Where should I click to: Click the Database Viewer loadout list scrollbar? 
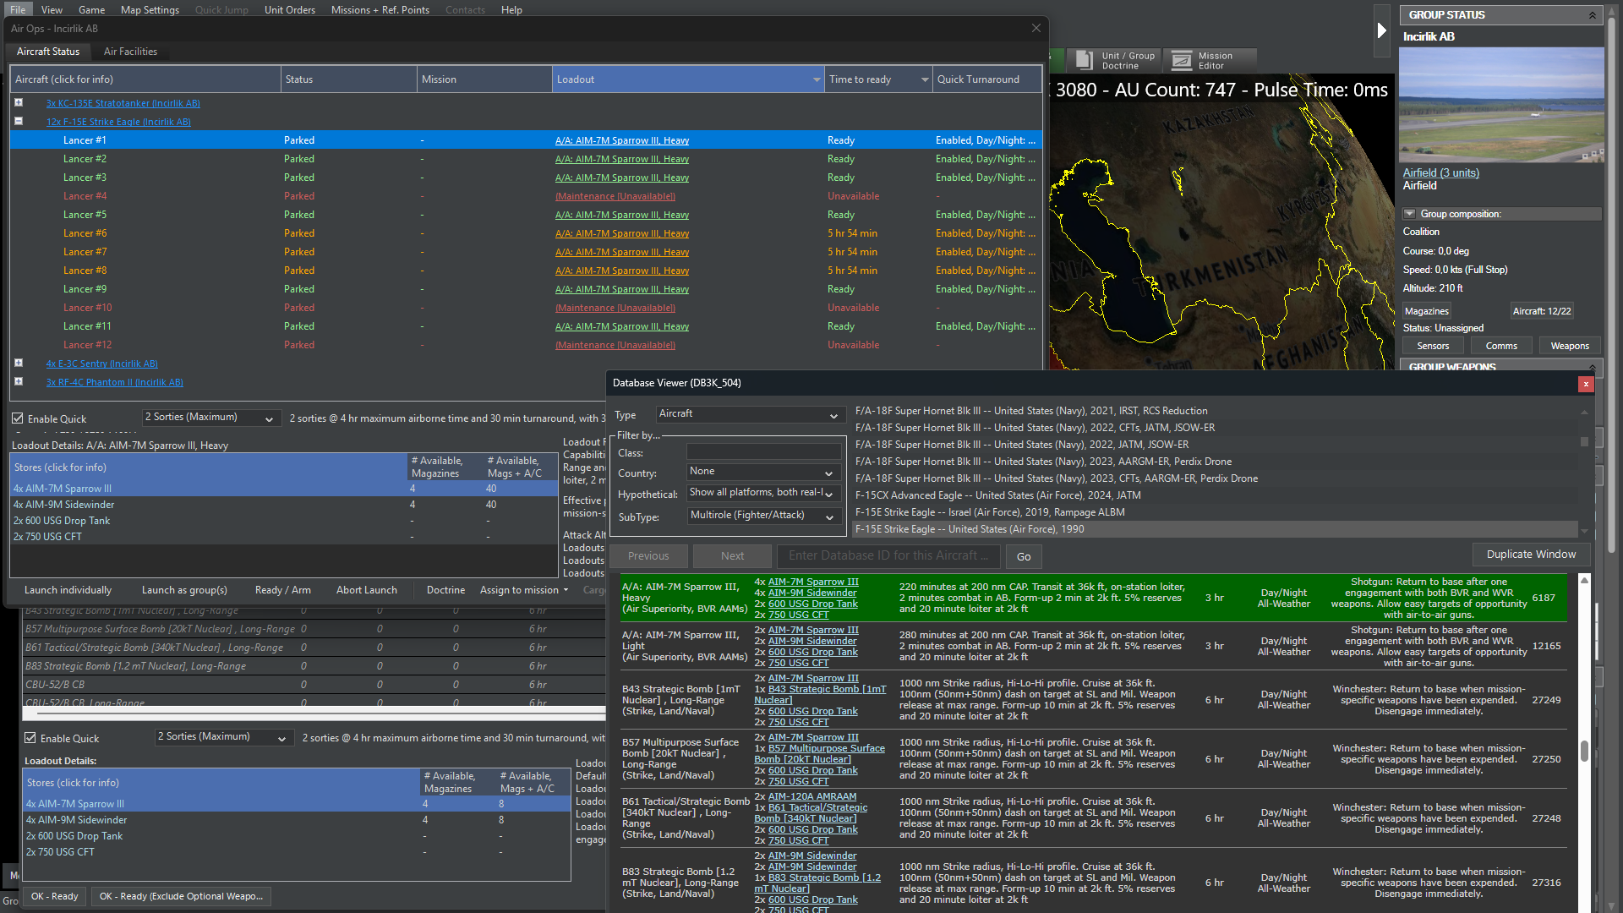point(1584,750)
